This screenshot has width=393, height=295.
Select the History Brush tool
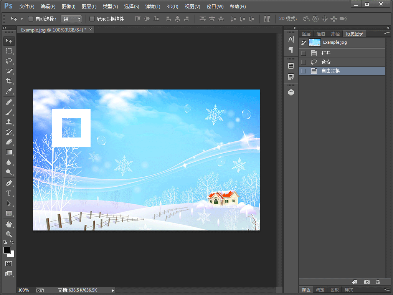(x=9, y=132)
